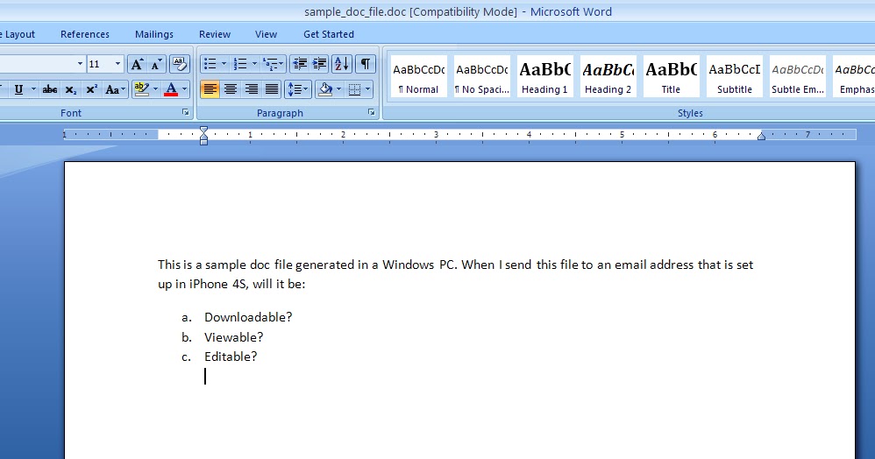Screen dimensions: 875x459
Task: Click the font size field showing 11
Action: coord(100,64)
